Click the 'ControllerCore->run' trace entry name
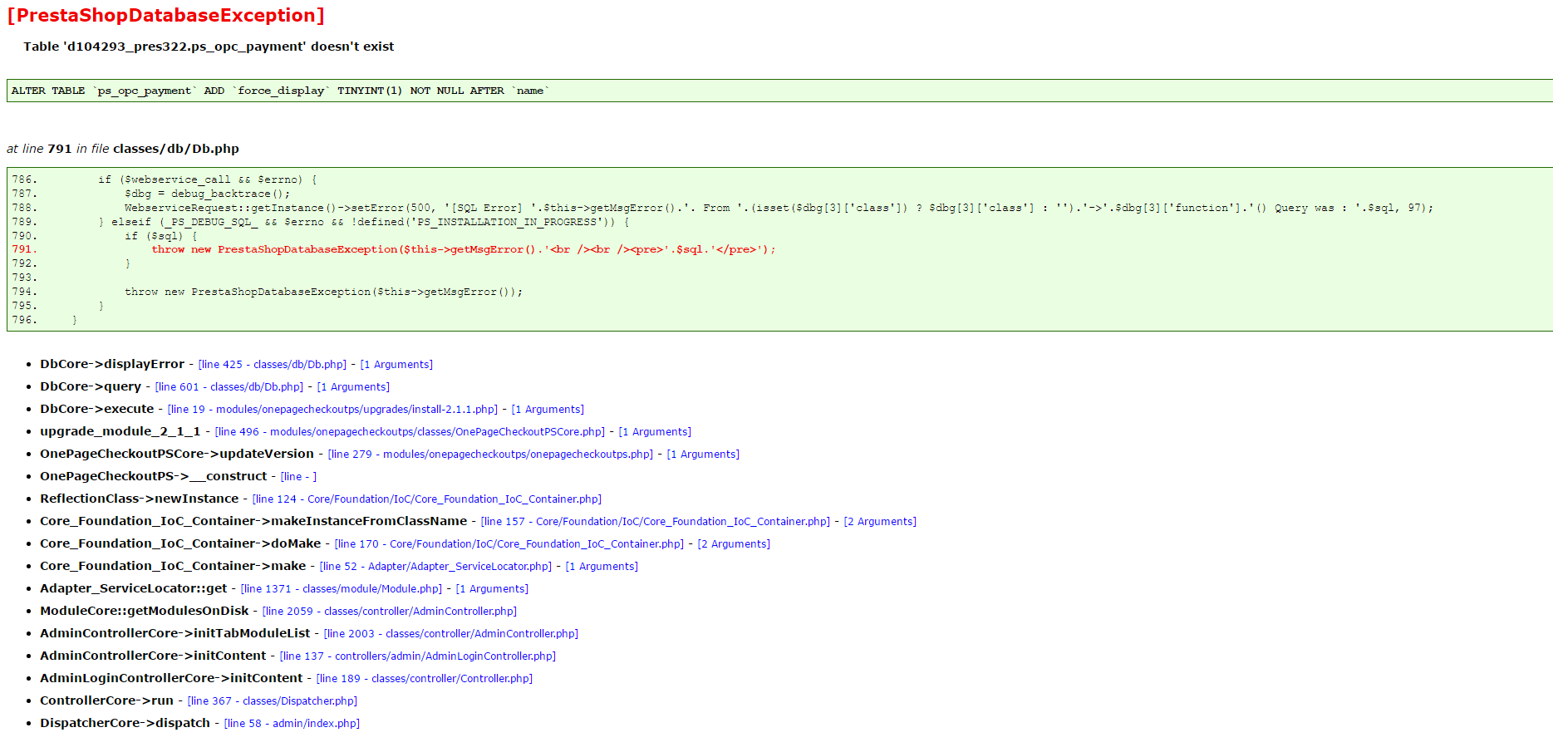 (x=107, y=700)
